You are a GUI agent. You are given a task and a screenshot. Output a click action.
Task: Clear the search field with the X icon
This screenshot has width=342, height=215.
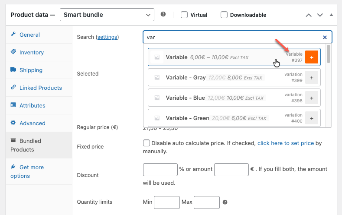[325, 38]
